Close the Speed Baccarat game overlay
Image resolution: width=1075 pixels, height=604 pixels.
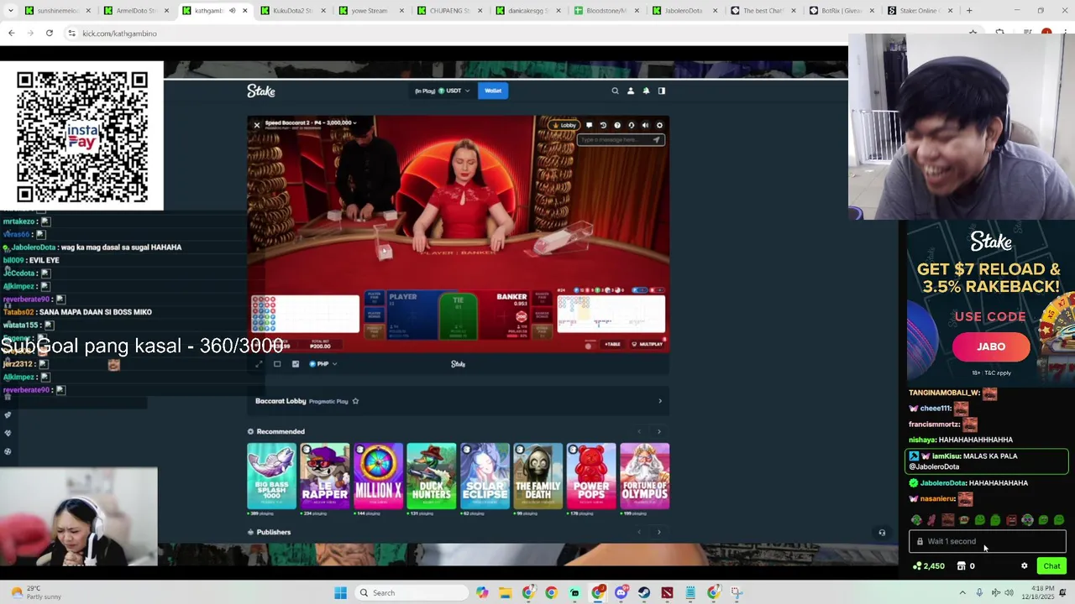click(257, 125)
